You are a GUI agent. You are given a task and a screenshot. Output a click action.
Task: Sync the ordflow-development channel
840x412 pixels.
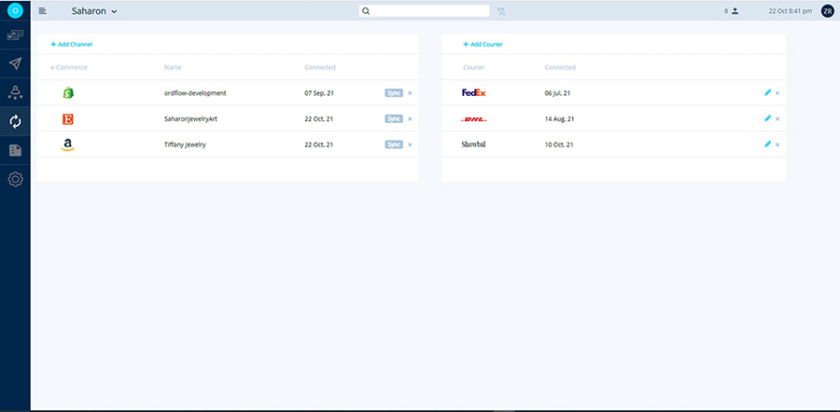(x=394, y=93)
